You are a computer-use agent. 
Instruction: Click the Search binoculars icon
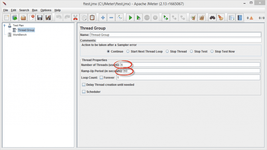coord(212,17)
